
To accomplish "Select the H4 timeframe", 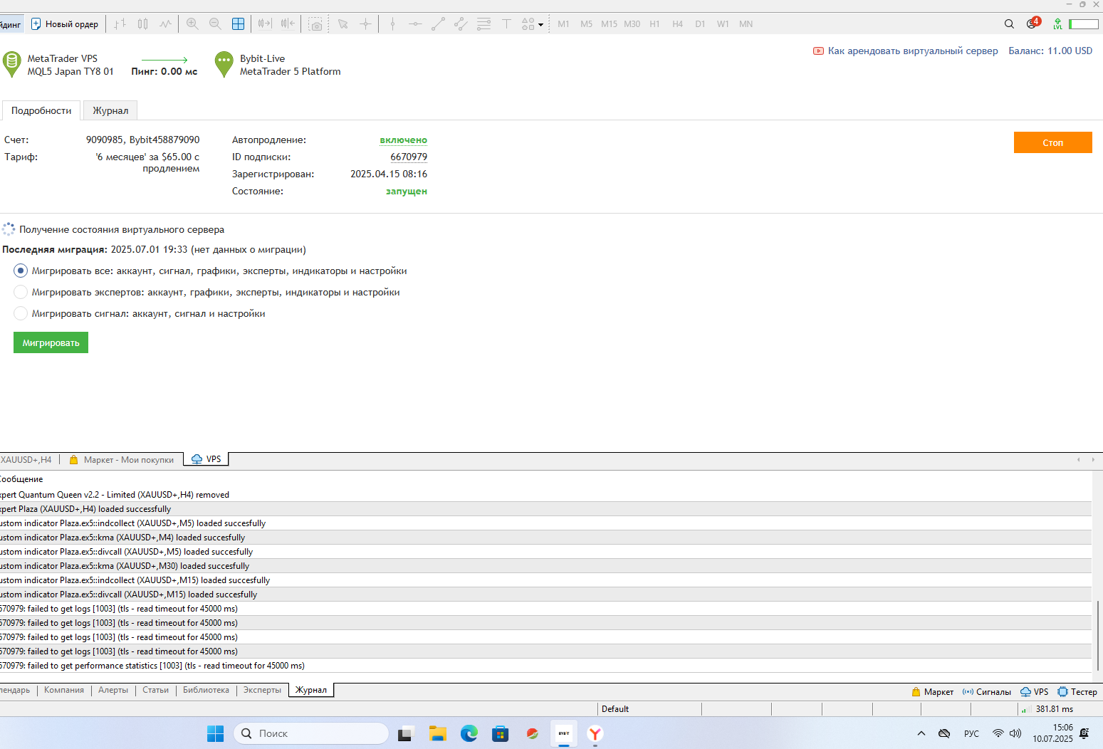I will click(x=677, y=24).
